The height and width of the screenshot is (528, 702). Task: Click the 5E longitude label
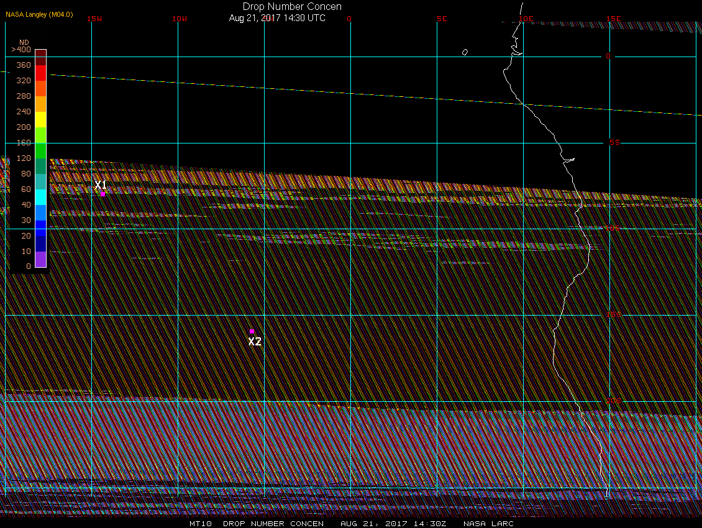pos(442,19)
